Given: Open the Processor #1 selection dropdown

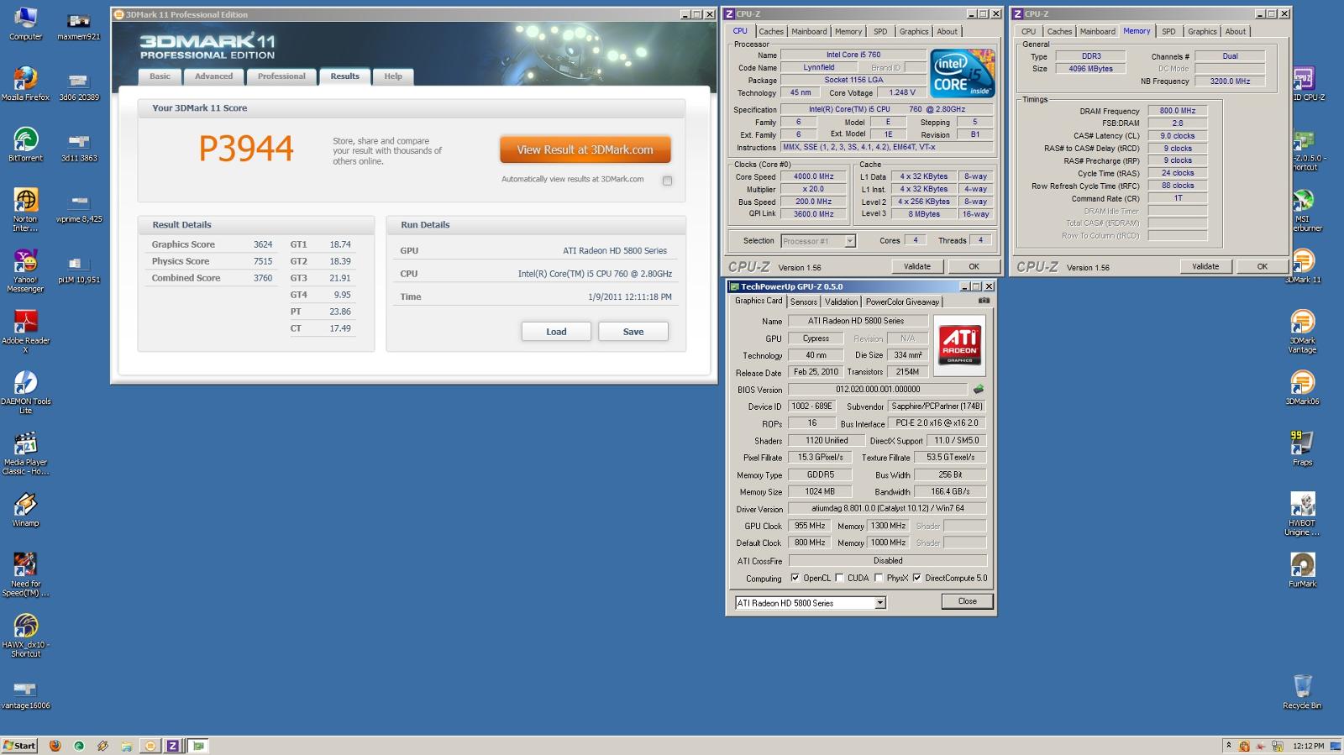Looking at the screenshot, I should (850, 241).
